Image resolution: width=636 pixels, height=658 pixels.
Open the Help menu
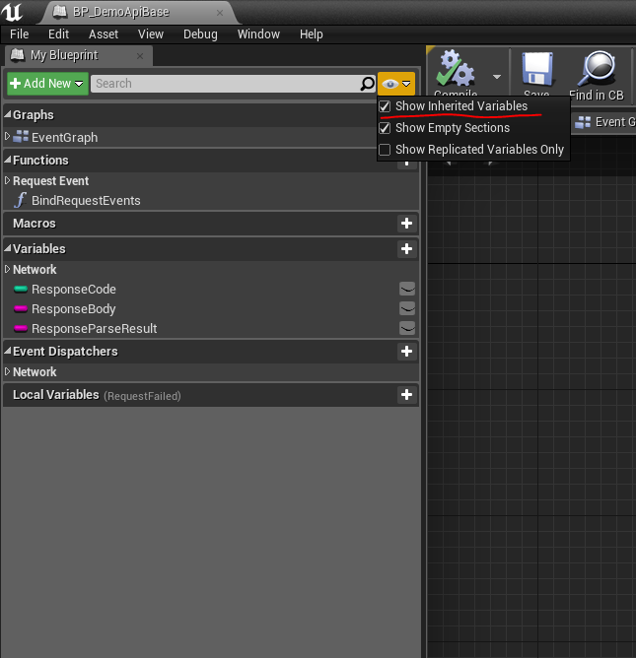[312, 34]
